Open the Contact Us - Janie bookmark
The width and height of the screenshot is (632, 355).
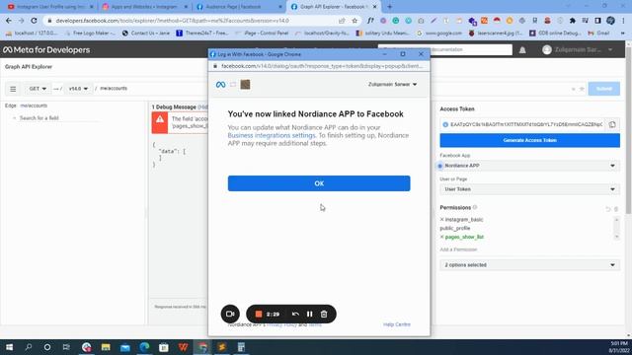[x=146, y=33]
